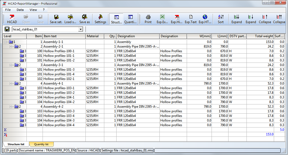Export to Excel via the Exp.Ex... icon
Image resolution: width=288 pixels, height=155 pixels.
tap(162, 19)
